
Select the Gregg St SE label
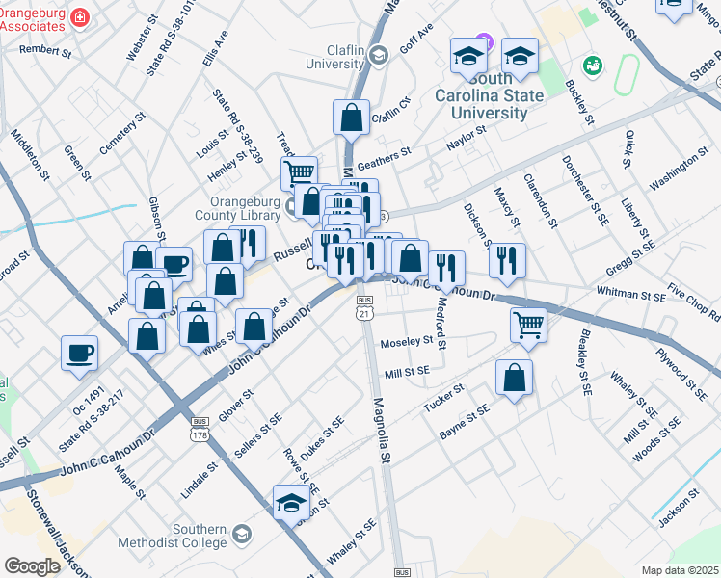coord(630,259)
